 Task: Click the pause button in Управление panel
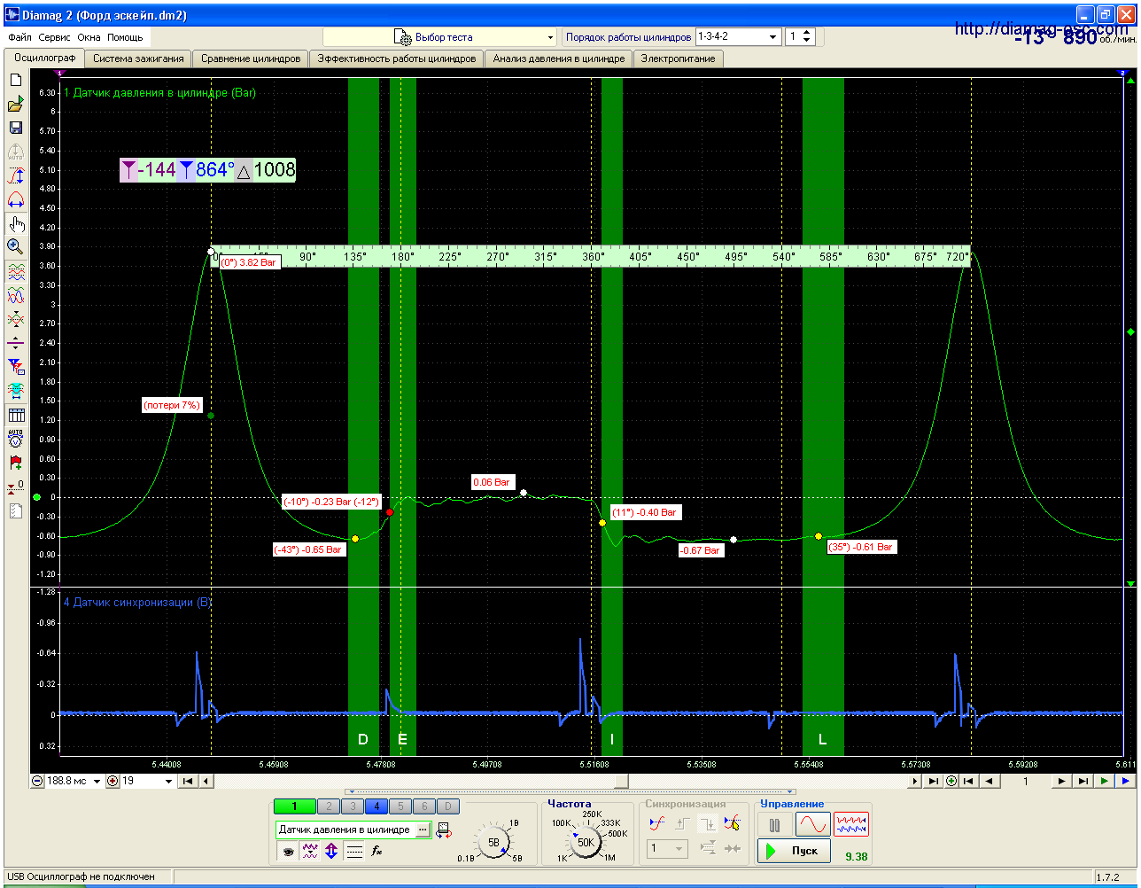tap(774, 825)
